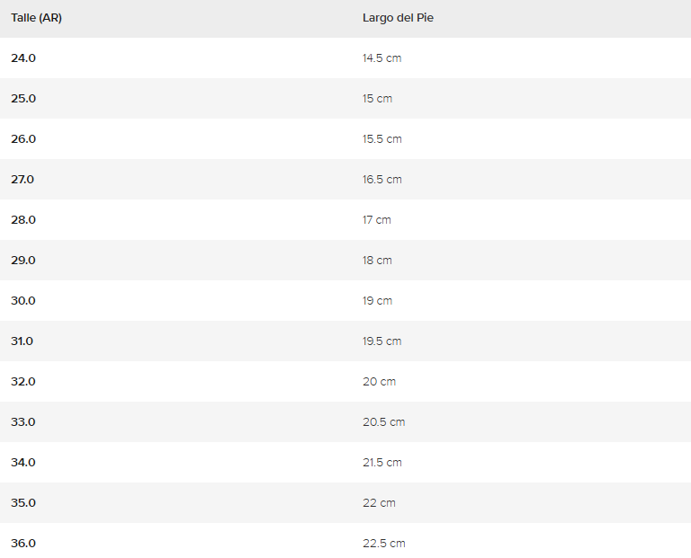This screenshot has width=691, height=558.
Task: Select the 27.0 size cell
Action: pos(22,180)
